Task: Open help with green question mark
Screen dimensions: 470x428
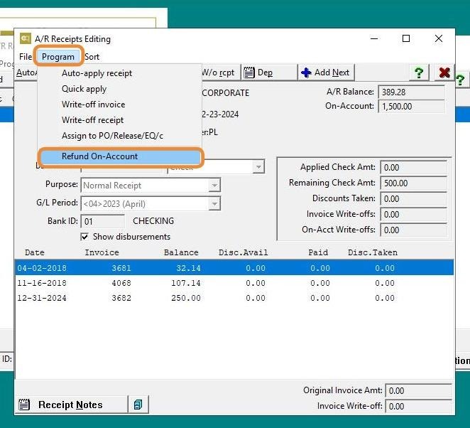Action: click(x=419, y=73)
